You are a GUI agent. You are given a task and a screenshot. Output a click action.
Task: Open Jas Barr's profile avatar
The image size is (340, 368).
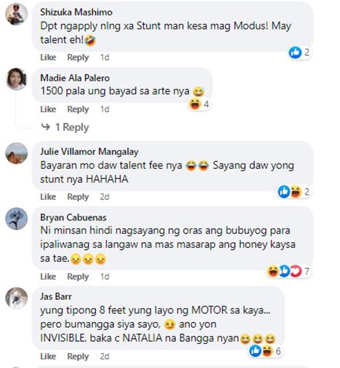[16, 298]
